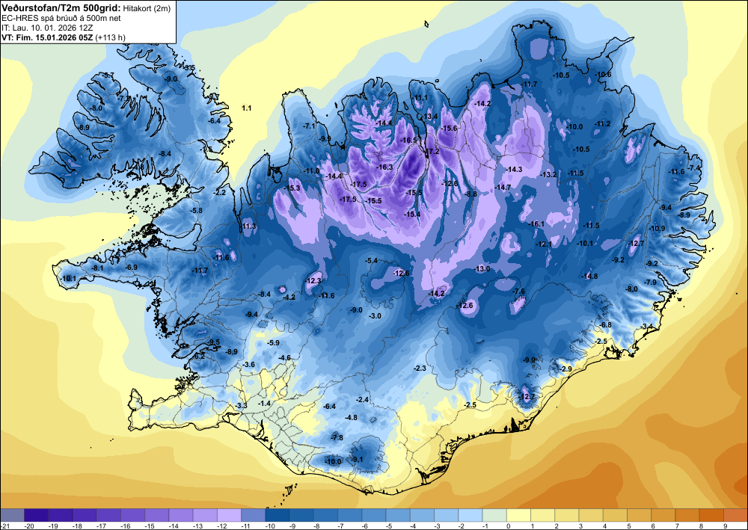
Task: Click the -4.8 temperature label
Action: click(x=351, y=418)
